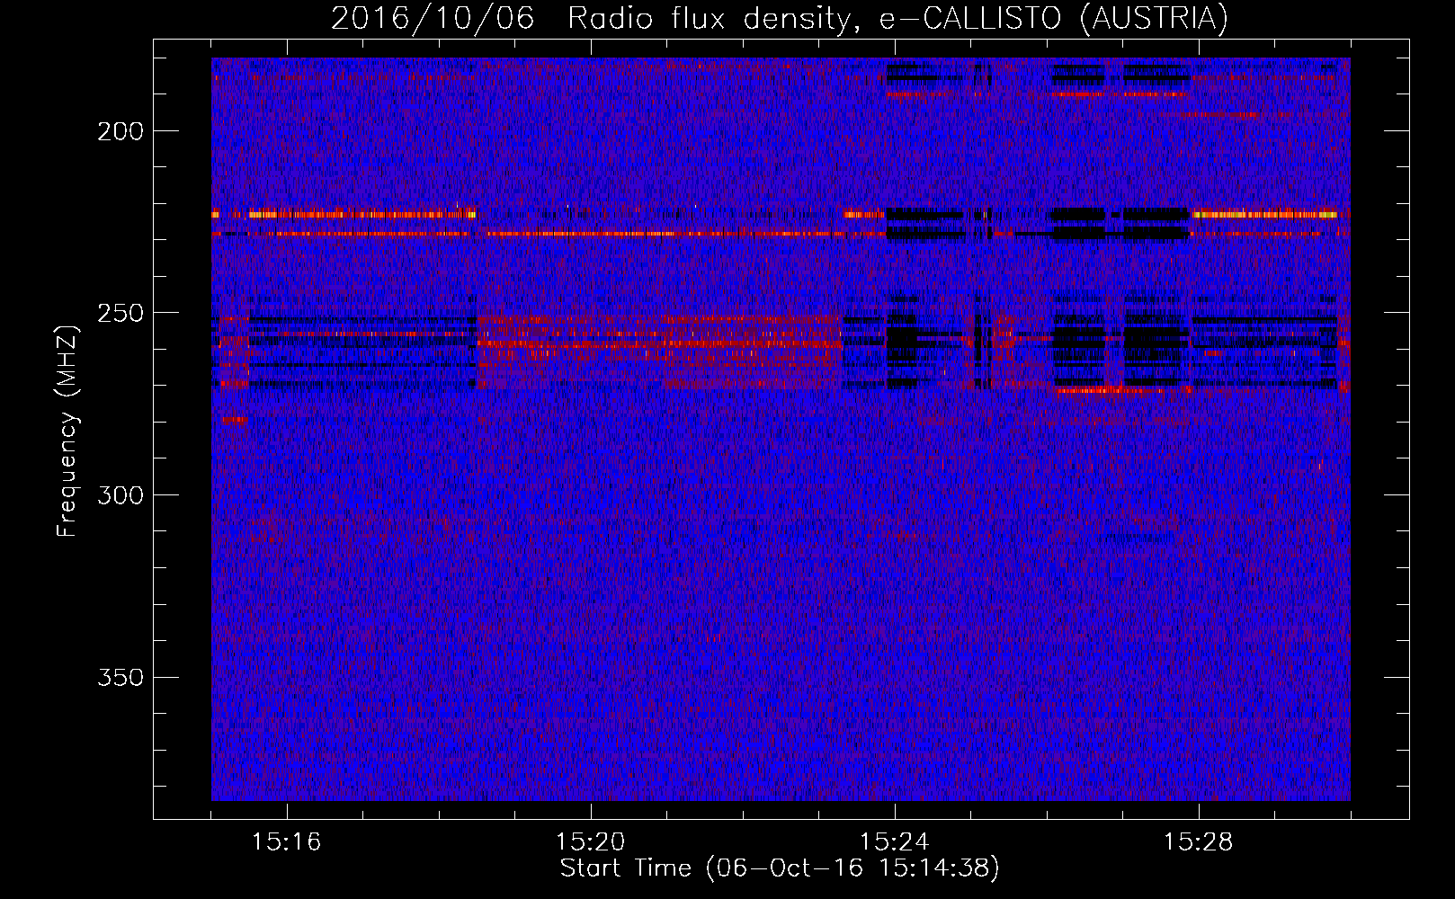This screenshot has width=1455, height=899.
Task: Click the plot title mentioning e-CALLISTO (AUSTRIA)
Action: [780, 19]
